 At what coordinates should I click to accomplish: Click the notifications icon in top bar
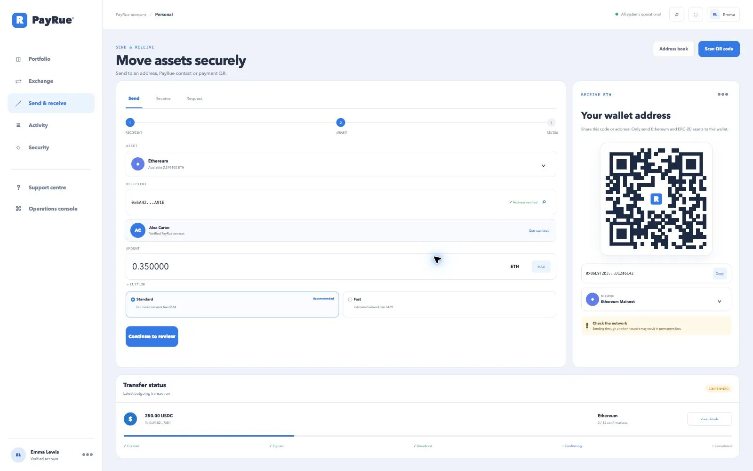click(x=696, y=15)
